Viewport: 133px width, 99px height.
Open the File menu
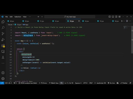(7, 17)
